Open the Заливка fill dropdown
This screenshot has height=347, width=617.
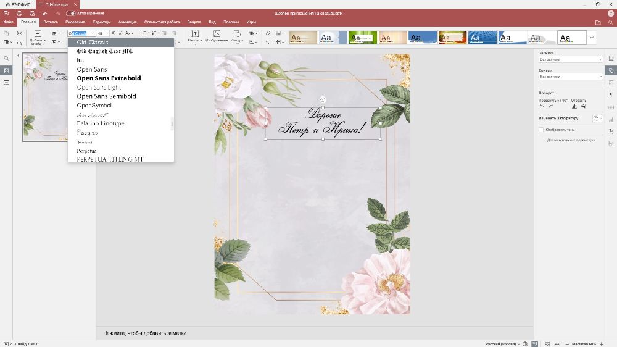click(571, 59)
